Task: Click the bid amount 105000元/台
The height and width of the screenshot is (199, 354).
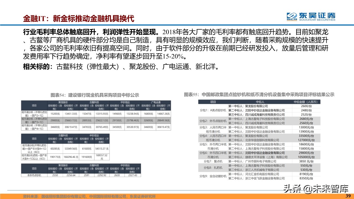Action: (307, 157)
